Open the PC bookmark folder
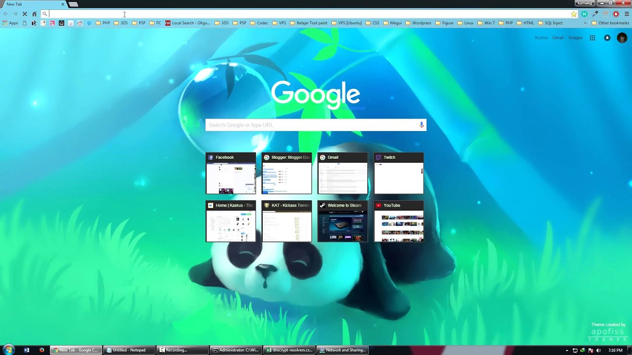This screenshot has width=632, height=355. tap(155, 23)
